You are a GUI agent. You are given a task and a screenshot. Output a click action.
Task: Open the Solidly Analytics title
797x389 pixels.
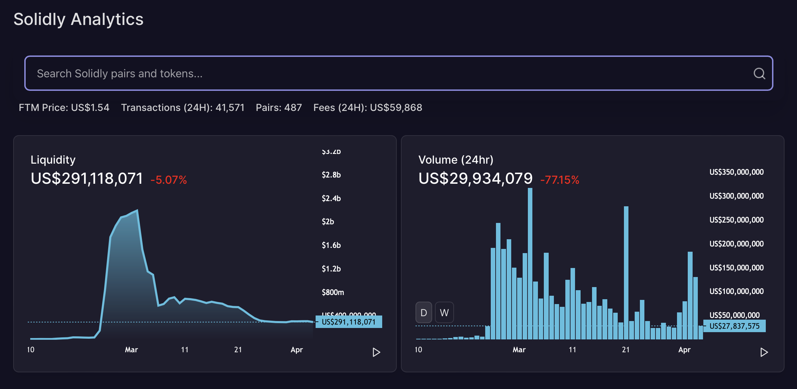(x=78, y=19)
